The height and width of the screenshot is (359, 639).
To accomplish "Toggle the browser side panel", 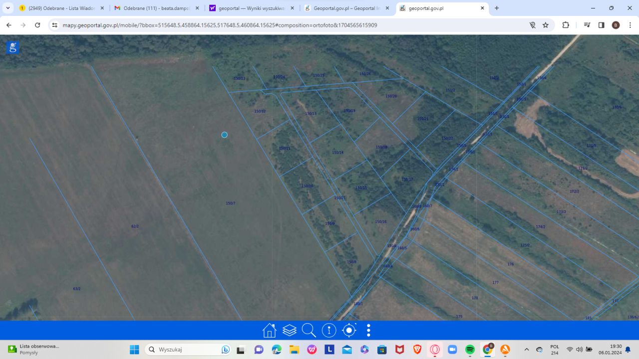I will tap(602, 25).
